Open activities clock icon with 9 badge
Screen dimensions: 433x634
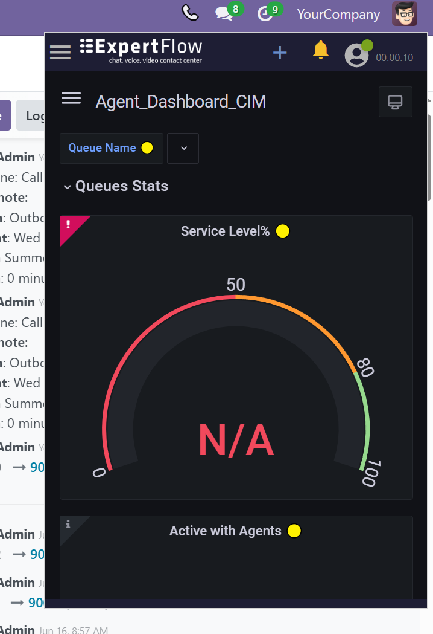(265, 13)
